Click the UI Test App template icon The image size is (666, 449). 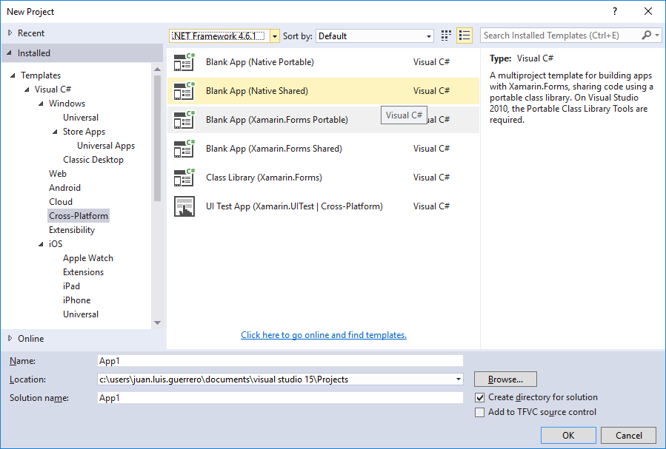coord(184,206)
